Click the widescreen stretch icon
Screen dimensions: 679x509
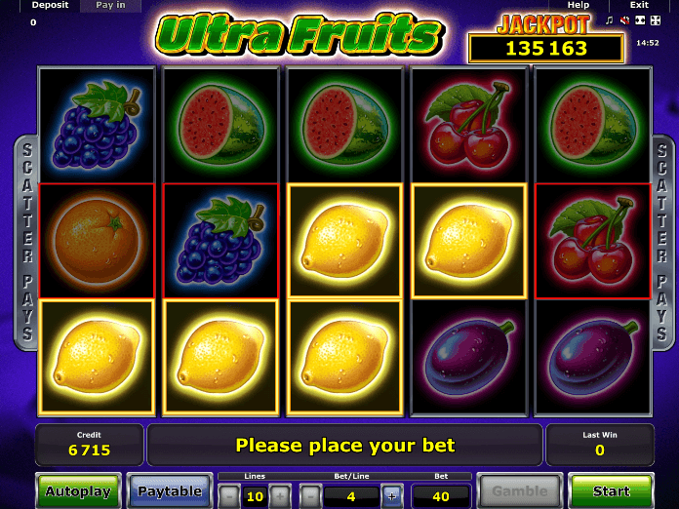640,20
